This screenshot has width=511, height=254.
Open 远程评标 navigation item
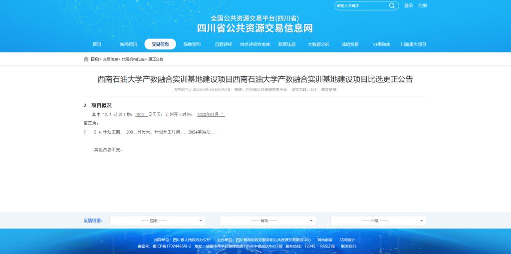point(224,44)
